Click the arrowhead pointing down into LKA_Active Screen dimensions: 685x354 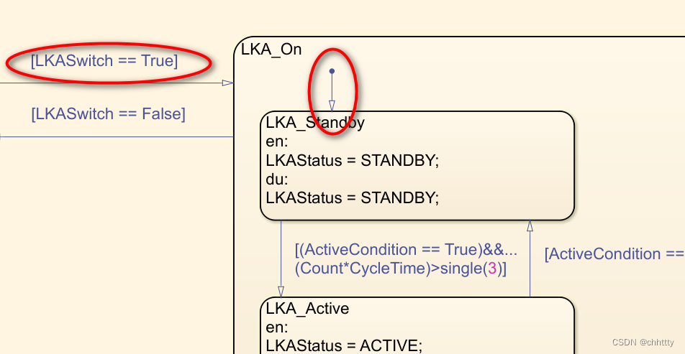click(281, 292)
